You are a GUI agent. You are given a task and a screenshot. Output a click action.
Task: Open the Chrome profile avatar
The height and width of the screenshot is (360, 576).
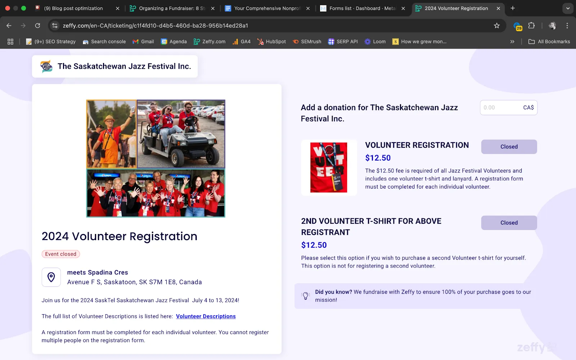tap(552, 26)
